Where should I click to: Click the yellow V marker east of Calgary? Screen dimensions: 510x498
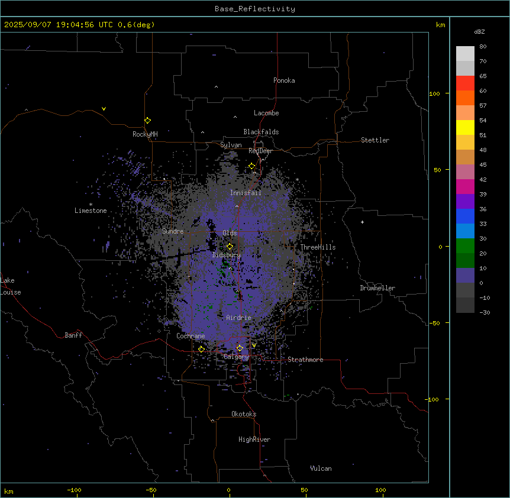[254, 345]
